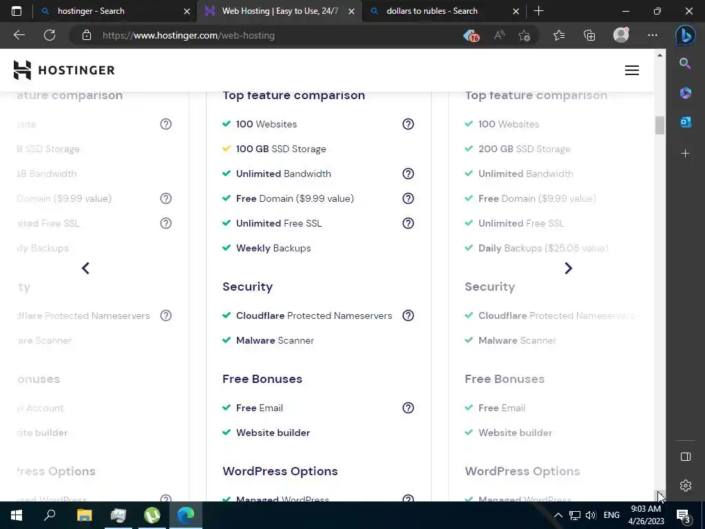Add a sidebar app with plus
The image size is (705, 529).
[685, 154]
